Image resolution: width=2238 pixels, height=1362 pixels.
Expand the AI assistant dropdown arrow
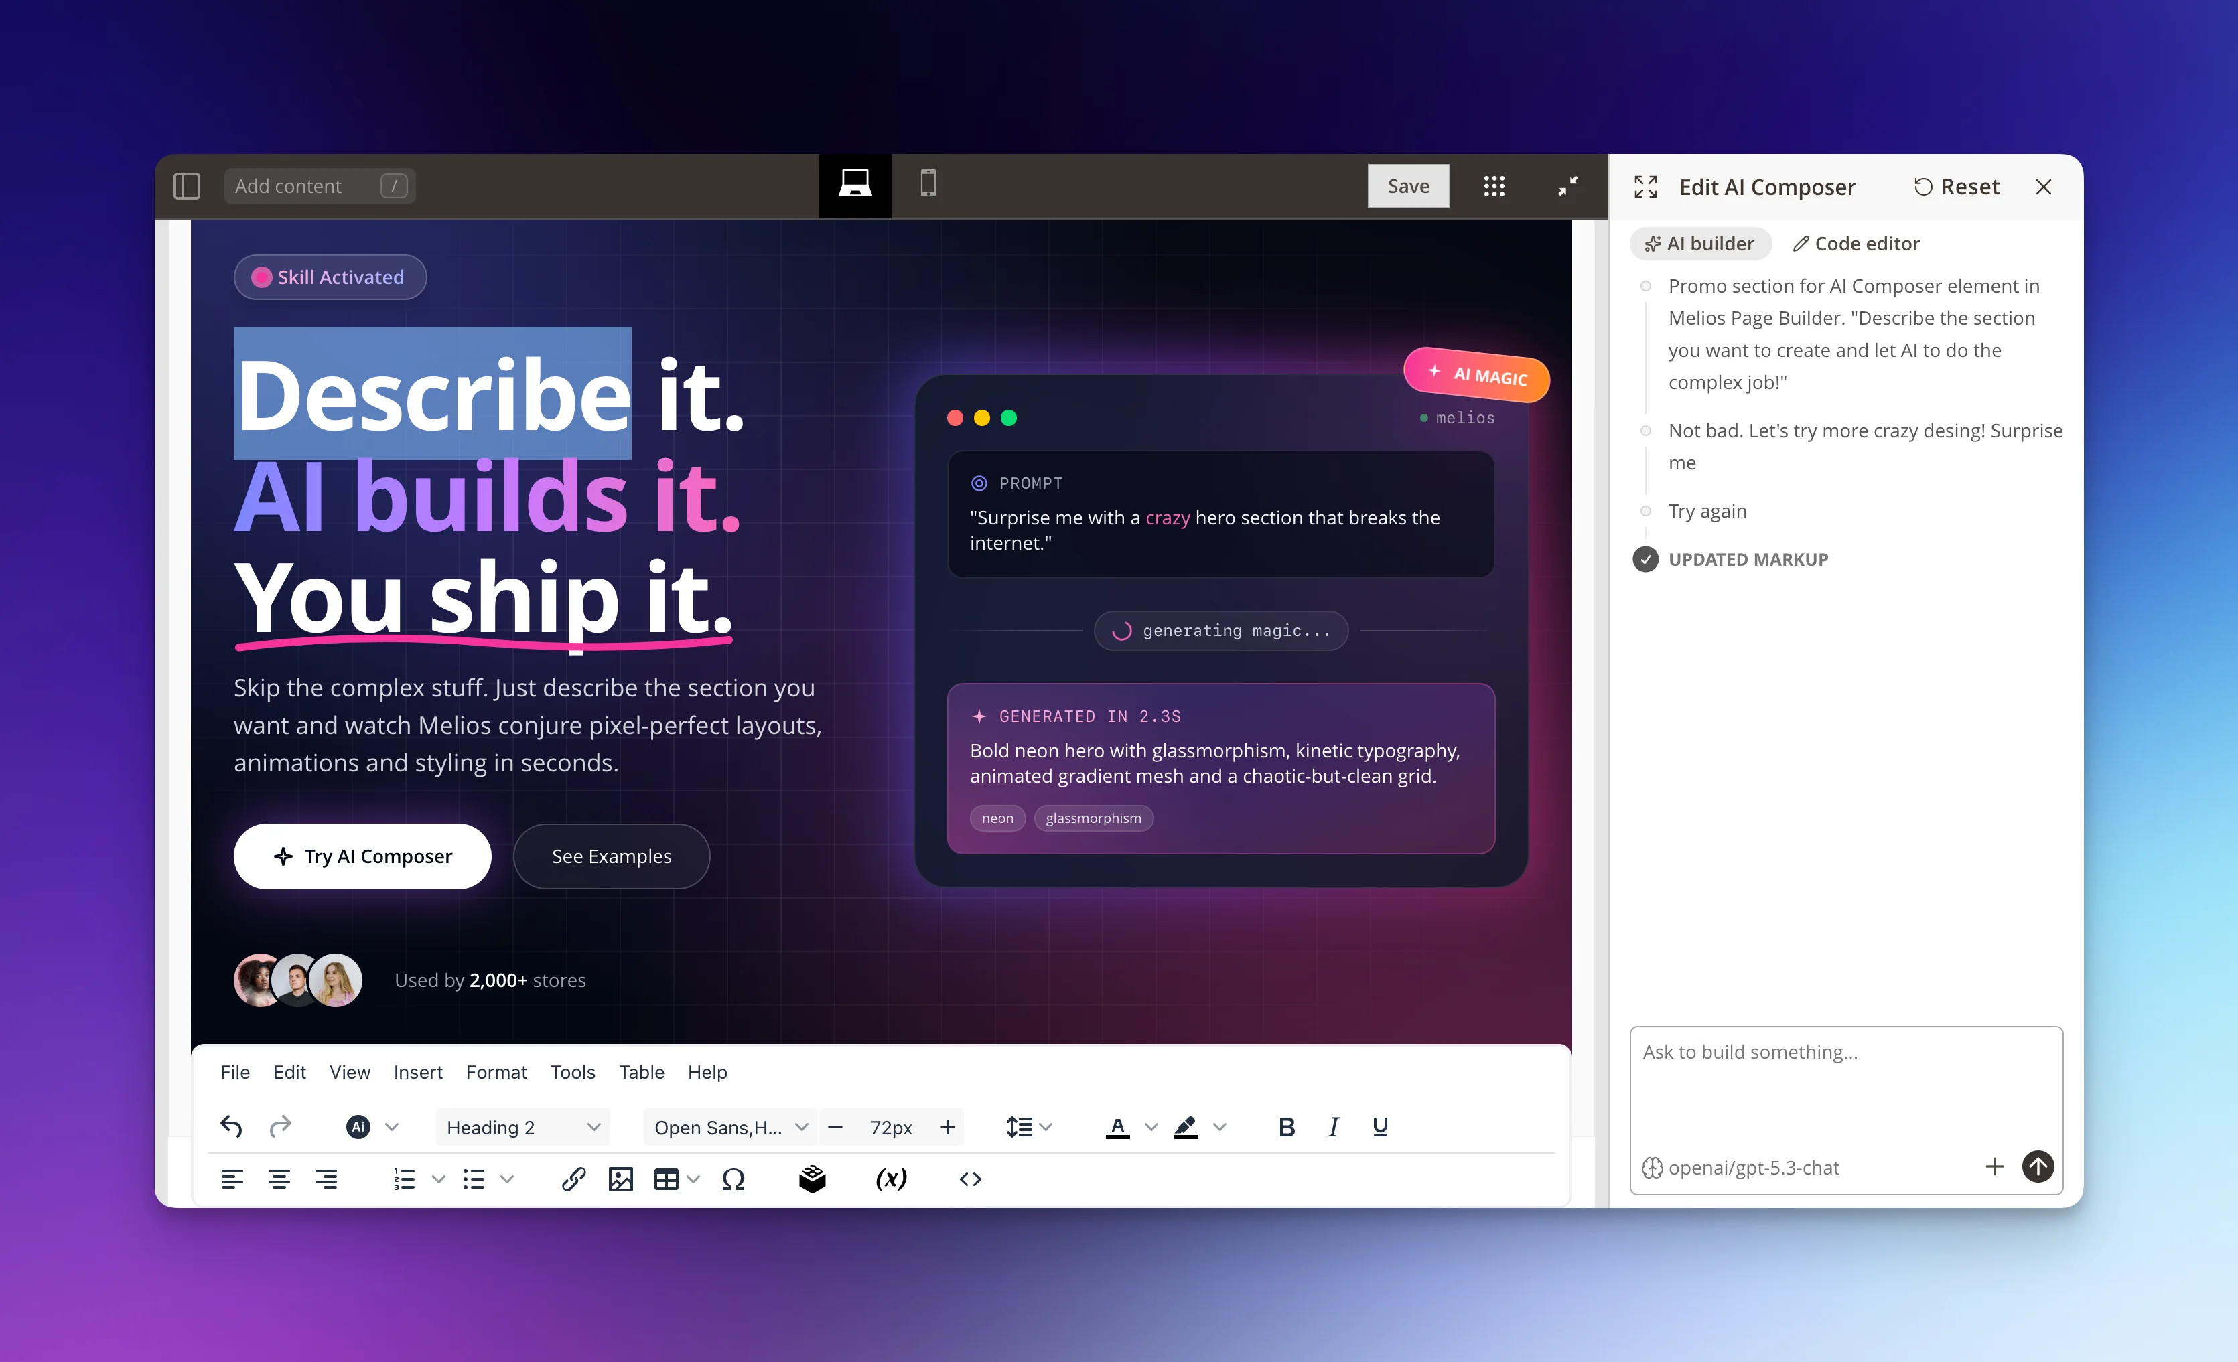coord(391,1127)
